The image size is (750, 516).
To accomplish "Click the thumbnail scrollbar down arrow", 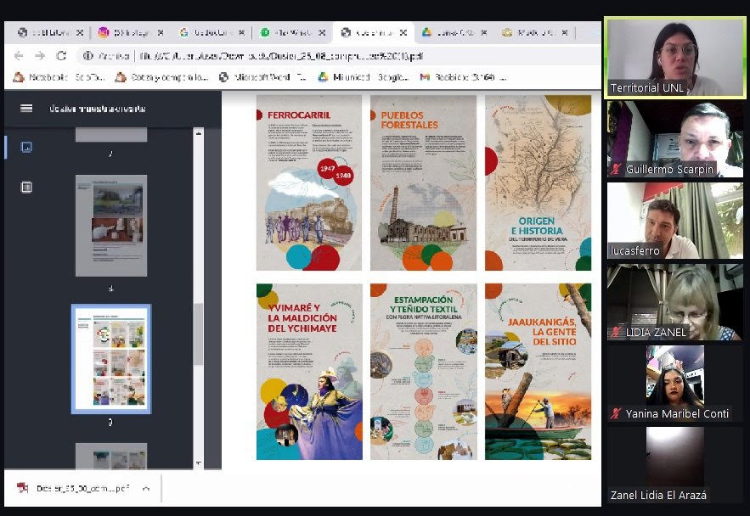I will [x=199, y=463].
